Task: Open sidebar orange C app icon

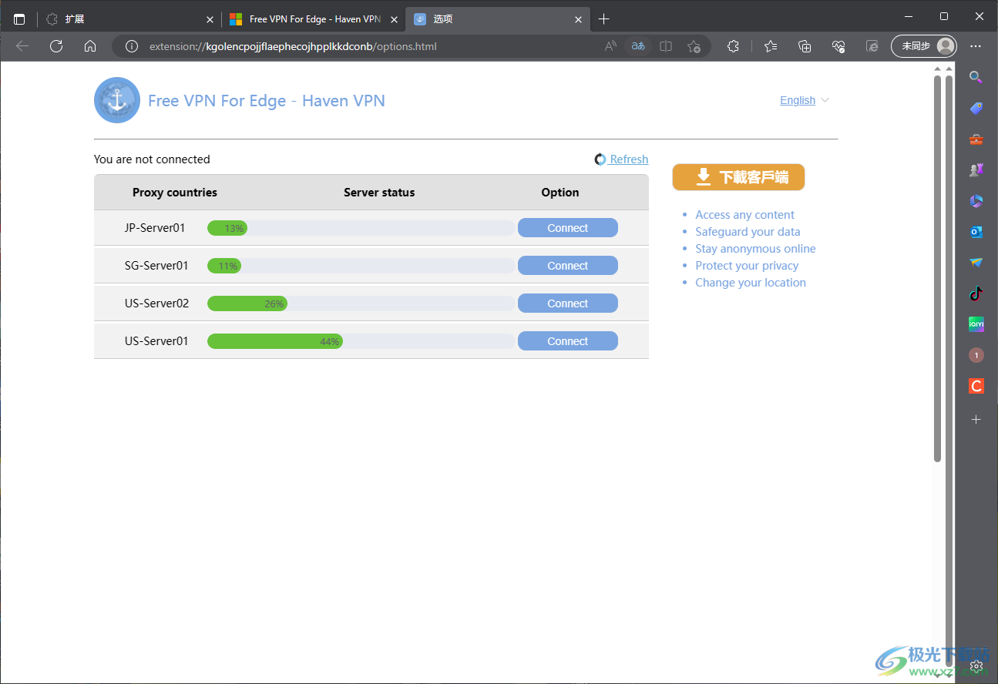Action: tap(976, 386)
